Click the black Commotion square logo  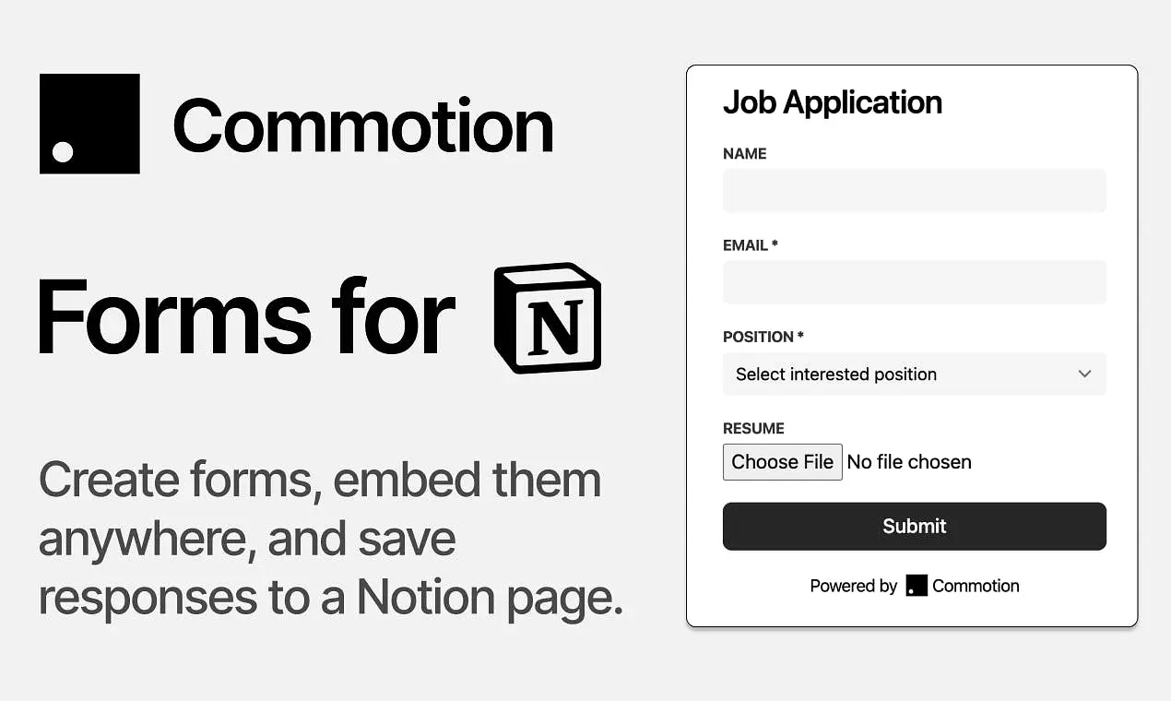pyautogui.click(x=89, y=124)
